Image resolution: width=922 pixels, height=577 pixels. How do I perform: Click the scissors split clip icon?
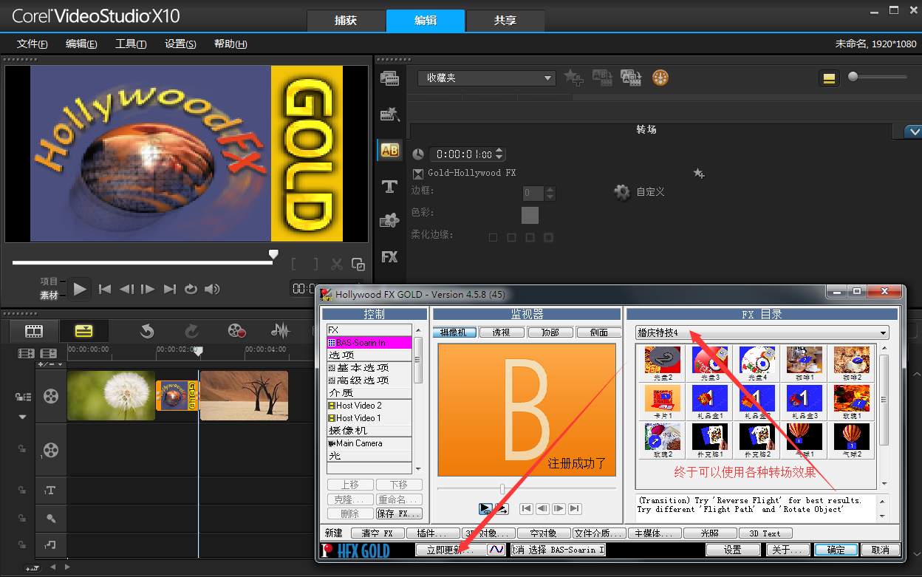tap(337, 264)
